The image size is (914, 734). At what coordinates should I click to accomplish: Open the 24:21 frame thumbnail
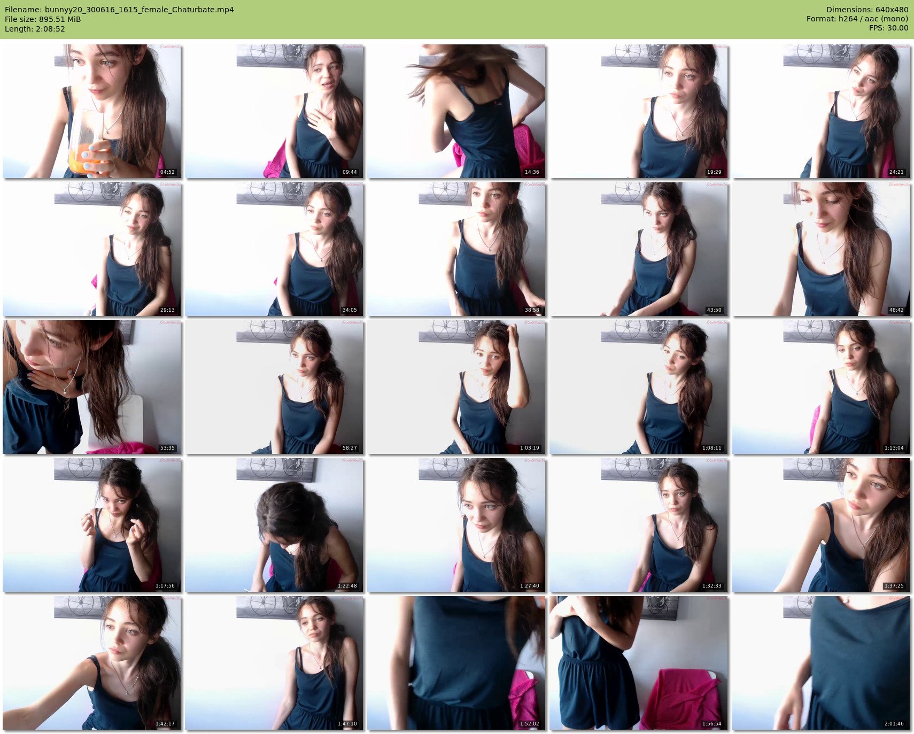pos(821,111)
